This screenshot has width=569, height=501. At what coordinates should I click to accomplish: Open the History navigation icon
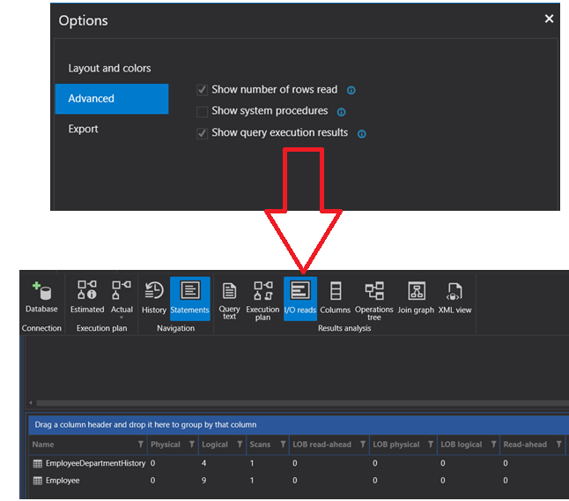(154, 297)
